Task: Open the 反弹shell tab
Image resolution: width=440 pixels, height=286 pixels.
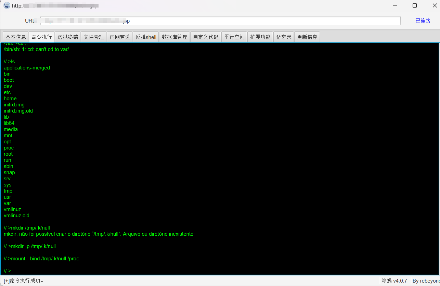Action: 146,37
